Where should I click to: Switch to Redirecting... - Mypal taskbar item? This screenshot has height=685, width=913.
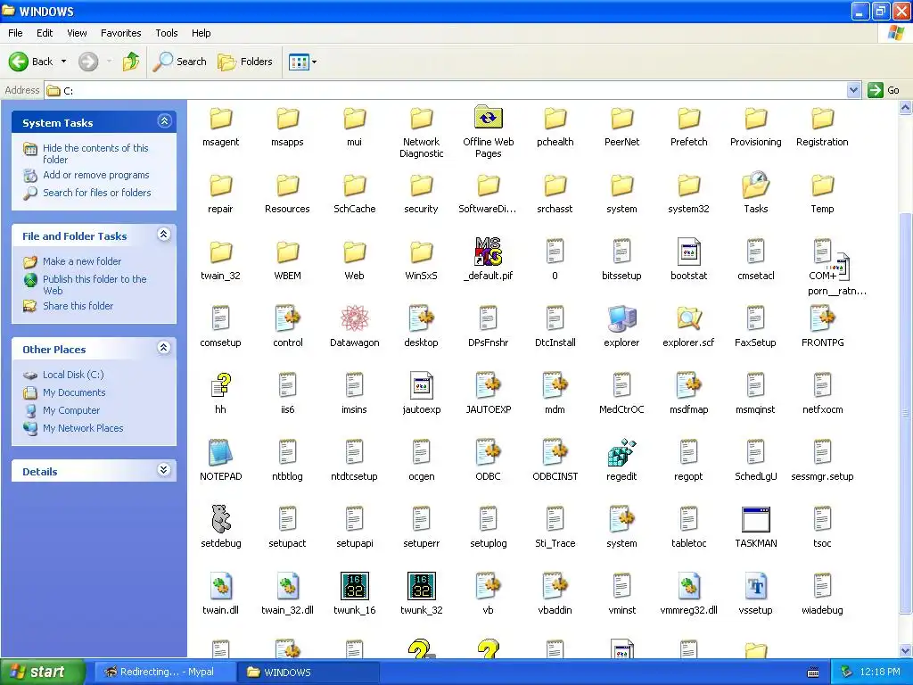165,673
